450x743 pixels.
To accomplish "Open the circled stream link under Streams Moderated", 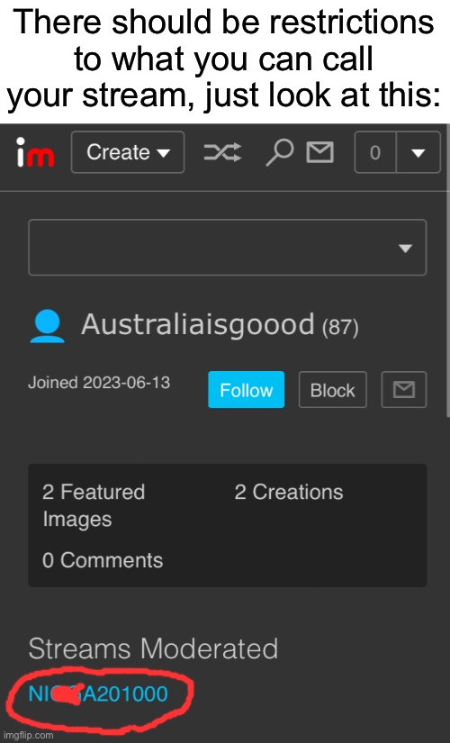I will (x=98, y=694).
